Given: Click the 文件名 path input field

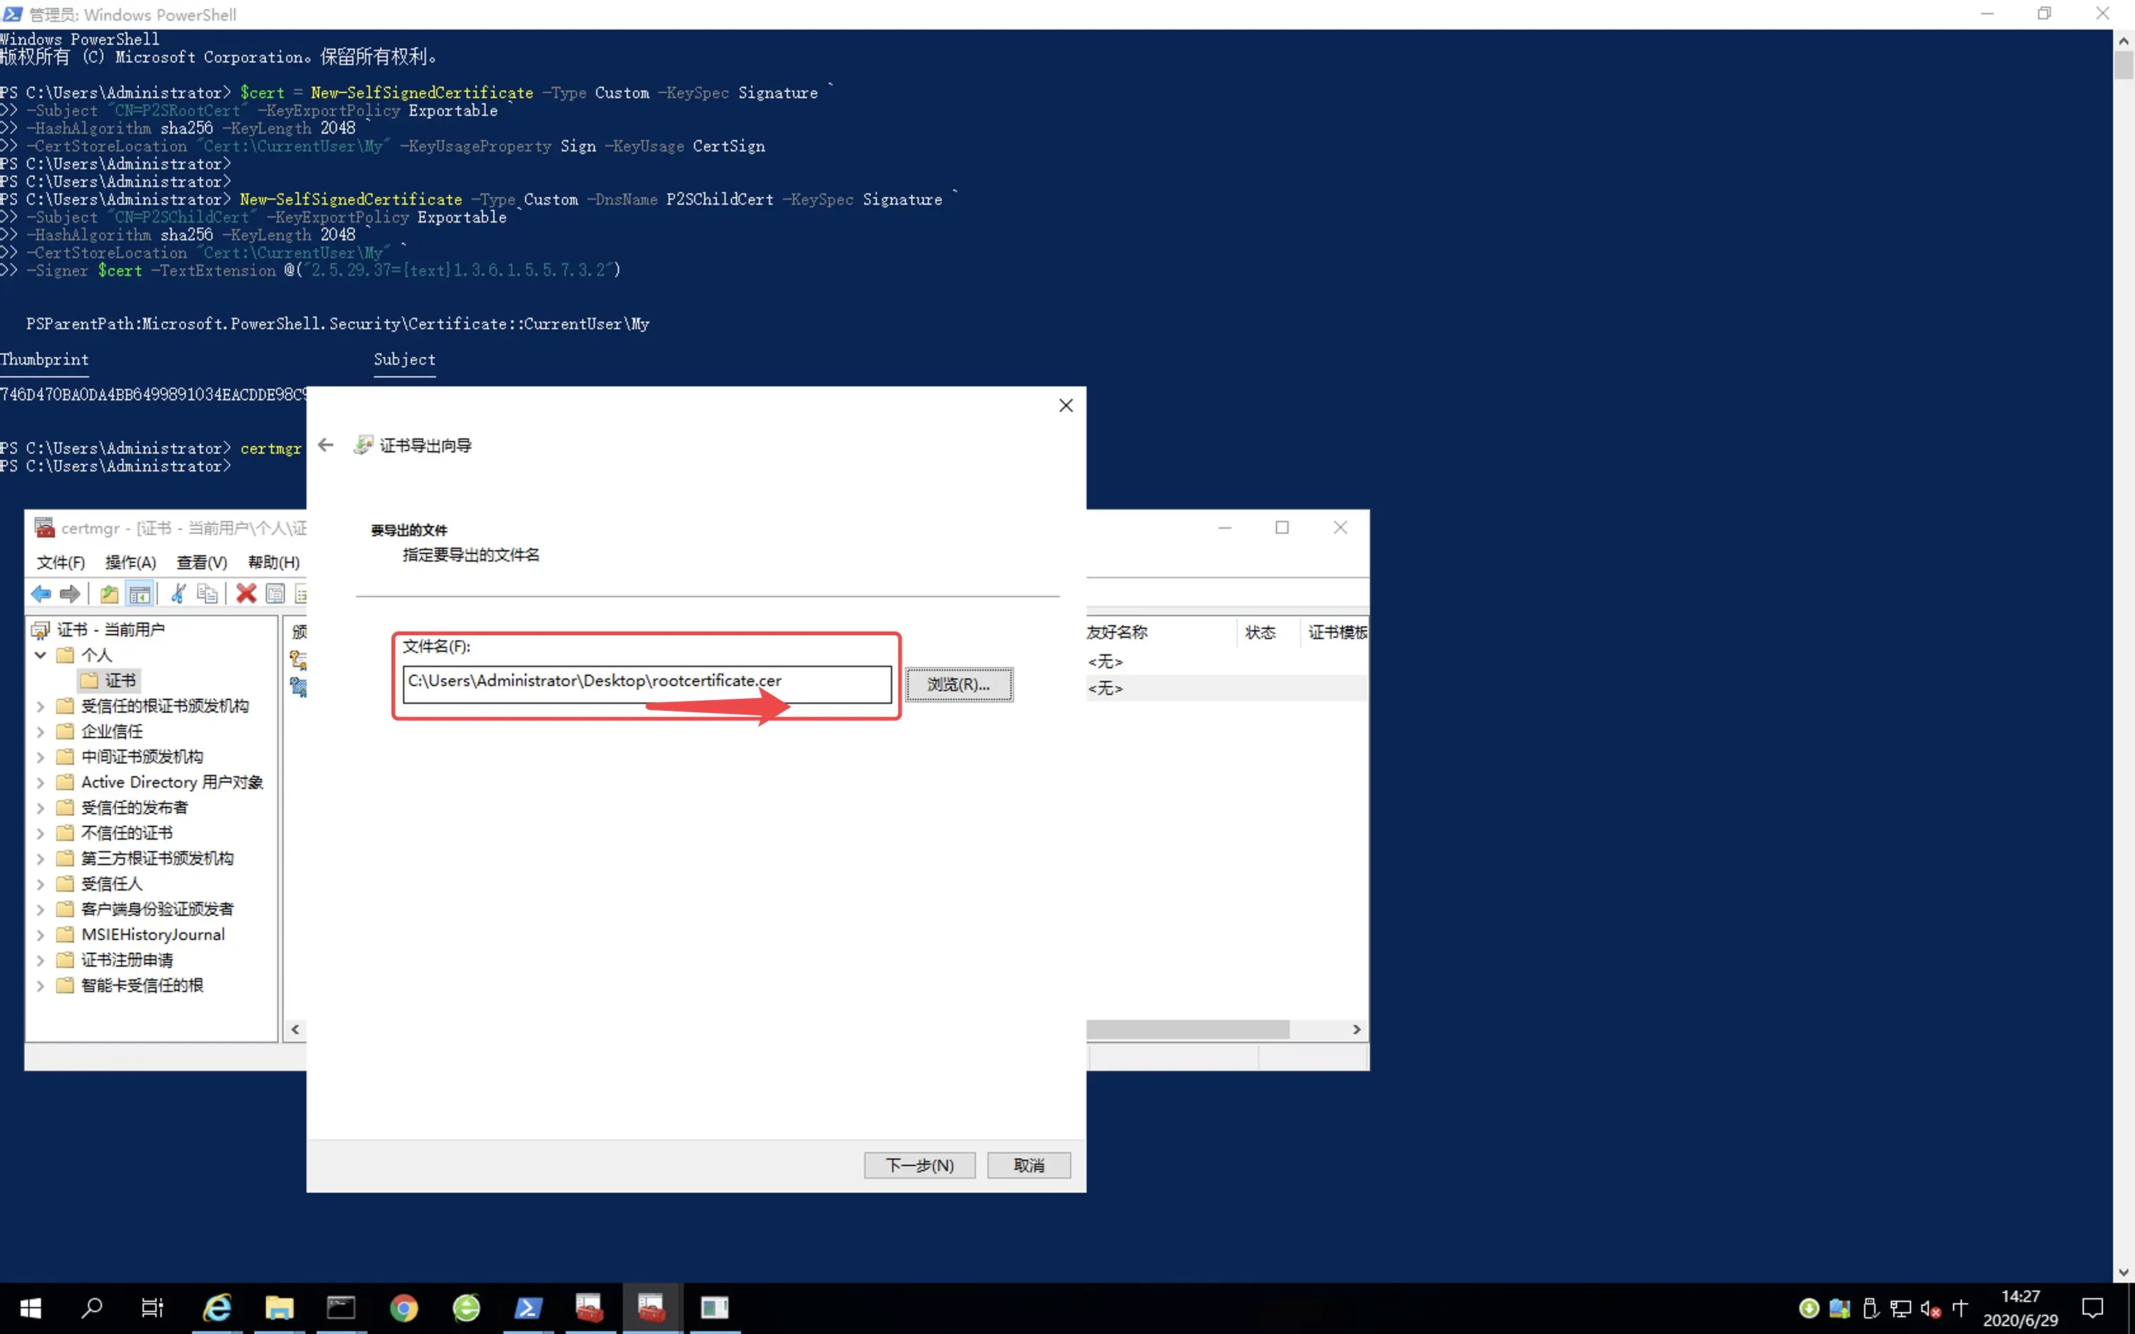Looking at the screenshot, I should point(646,682).
